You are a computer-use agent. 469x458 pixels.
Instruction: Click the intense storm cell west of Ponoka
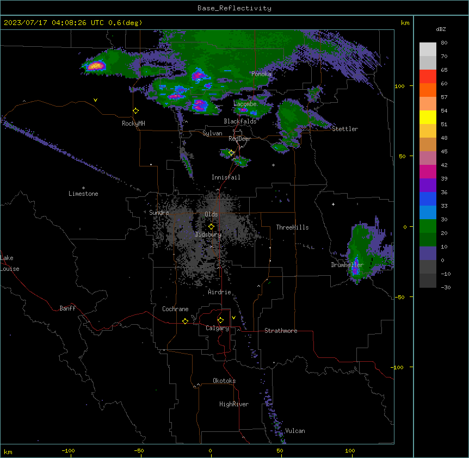pos(198,75)
